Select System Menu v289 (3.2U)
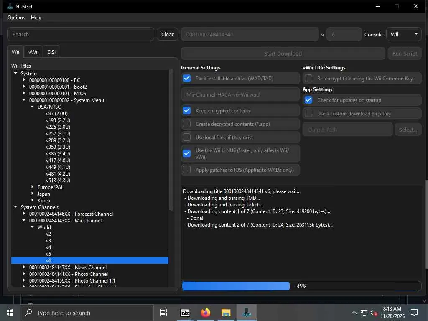The height and width of the screenshot is (321, 428). point(58,140)
